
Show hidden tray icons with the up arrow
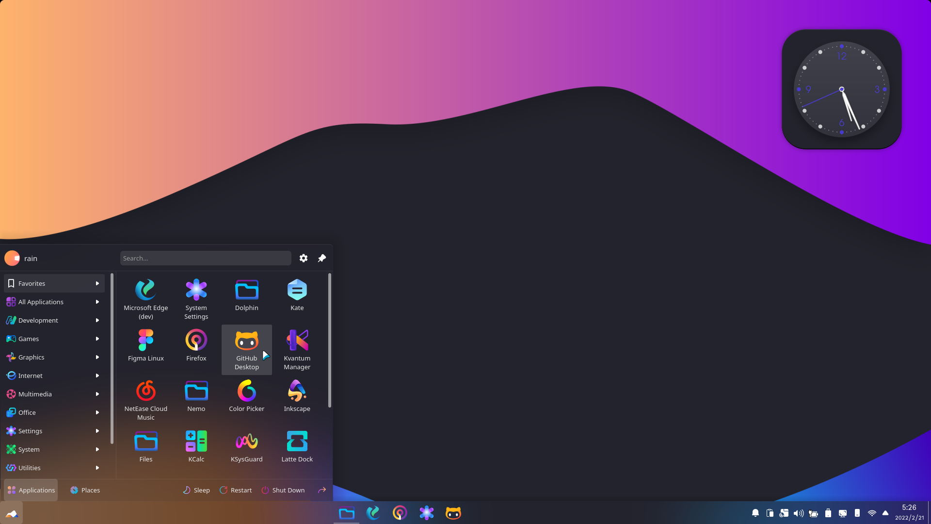click(x=885, y=513)
